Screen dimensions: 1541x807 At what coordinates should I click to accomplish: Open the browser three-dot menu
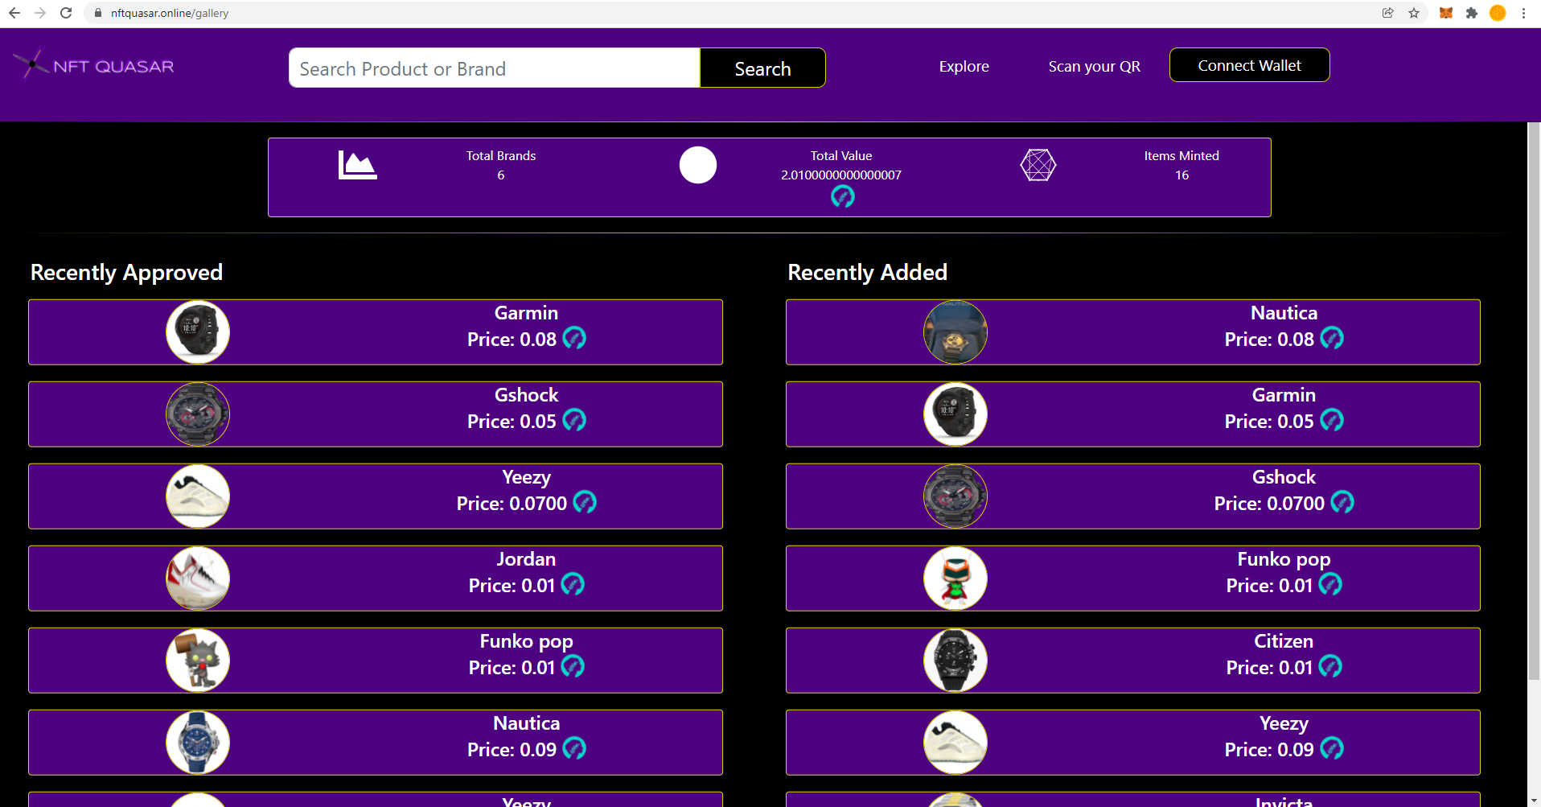click(x=1523, y=13)
